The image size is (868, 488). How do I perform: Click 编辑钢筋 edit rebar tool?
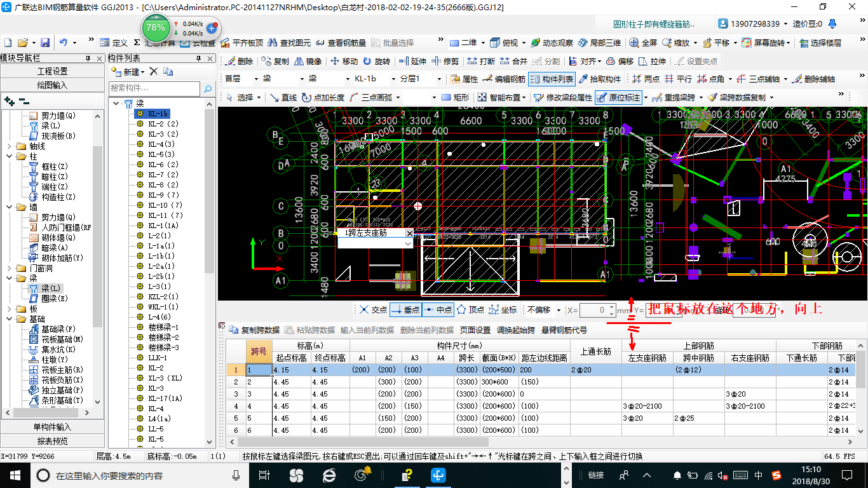click(x=504, y=79)
